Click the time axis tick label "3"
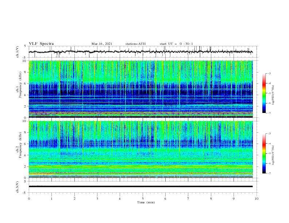This screenshot has width=289, height=223. 97,199
